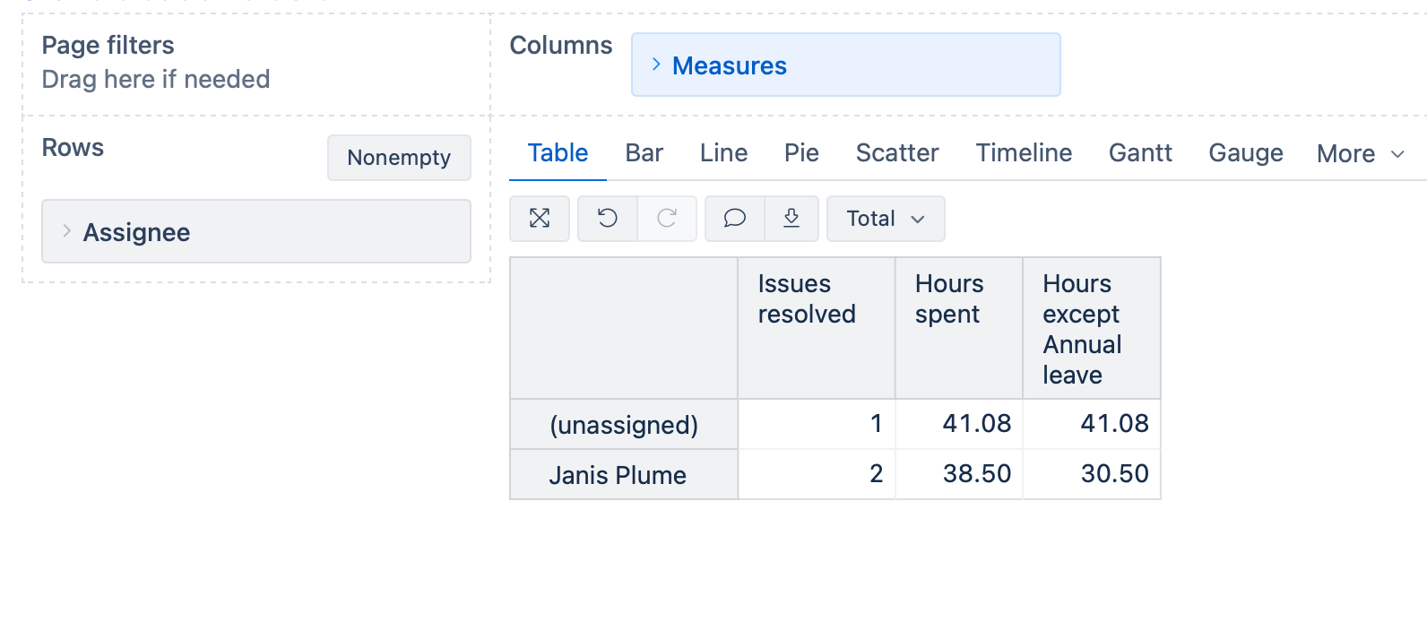Switch to the Line chart tab

tap(723, 153)
